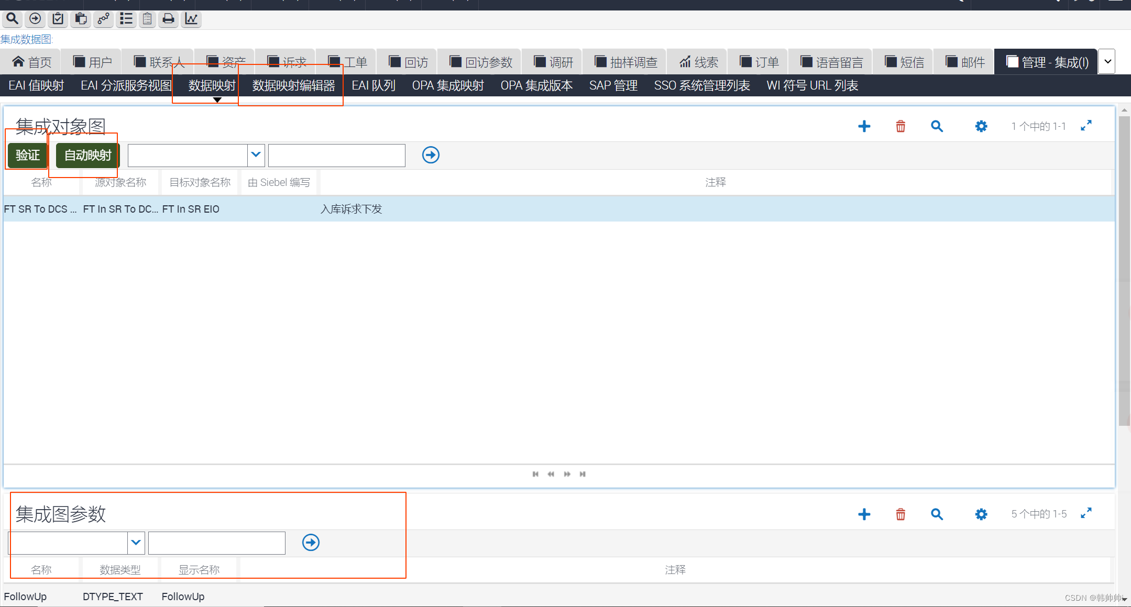The image size is (1131, 607).
Task: Click the 集成对象图 search value input field
Action: [x=336, y=155]
